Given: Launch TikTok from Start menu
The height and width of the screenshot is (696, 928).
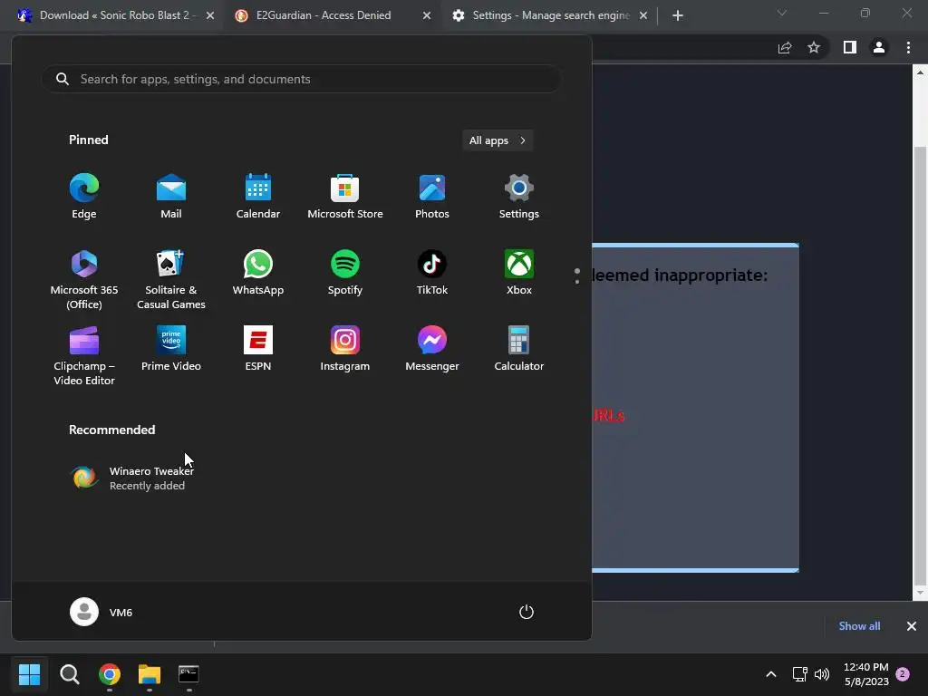Looking at the screenshot, I should [x=432, y=274].
